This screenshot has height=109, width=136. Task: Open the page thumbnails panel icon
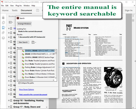(3, 23)
